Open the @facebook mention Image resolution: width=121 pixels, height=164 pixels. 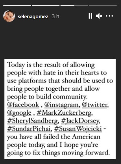[23, 105]
